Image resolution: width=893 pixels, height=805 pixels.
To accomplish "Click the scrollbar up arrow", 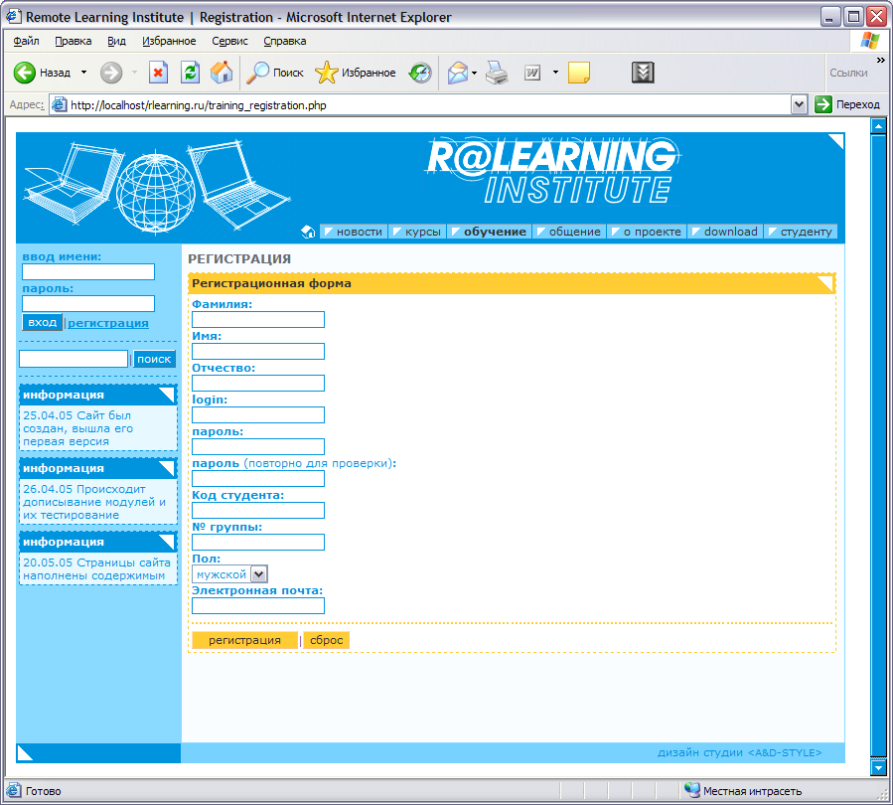I will click(878, 126).
